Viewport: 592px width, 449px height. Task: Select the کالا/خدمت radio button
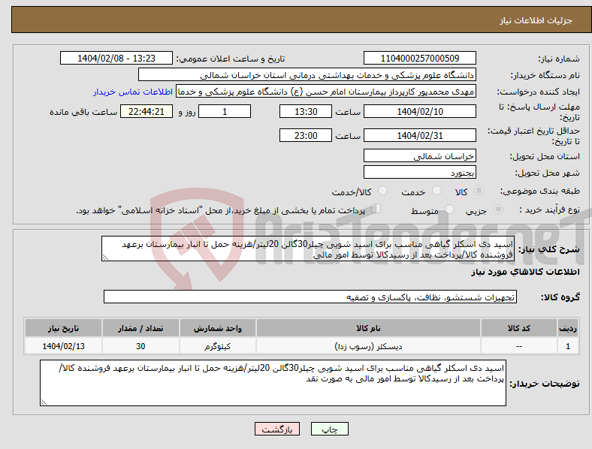[x=382, y=191]
